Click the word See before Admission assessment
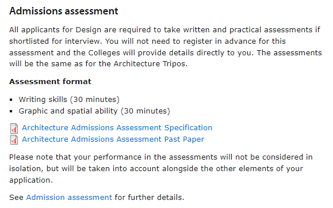This screenshot has height=208, width=333. coord(16,198)
